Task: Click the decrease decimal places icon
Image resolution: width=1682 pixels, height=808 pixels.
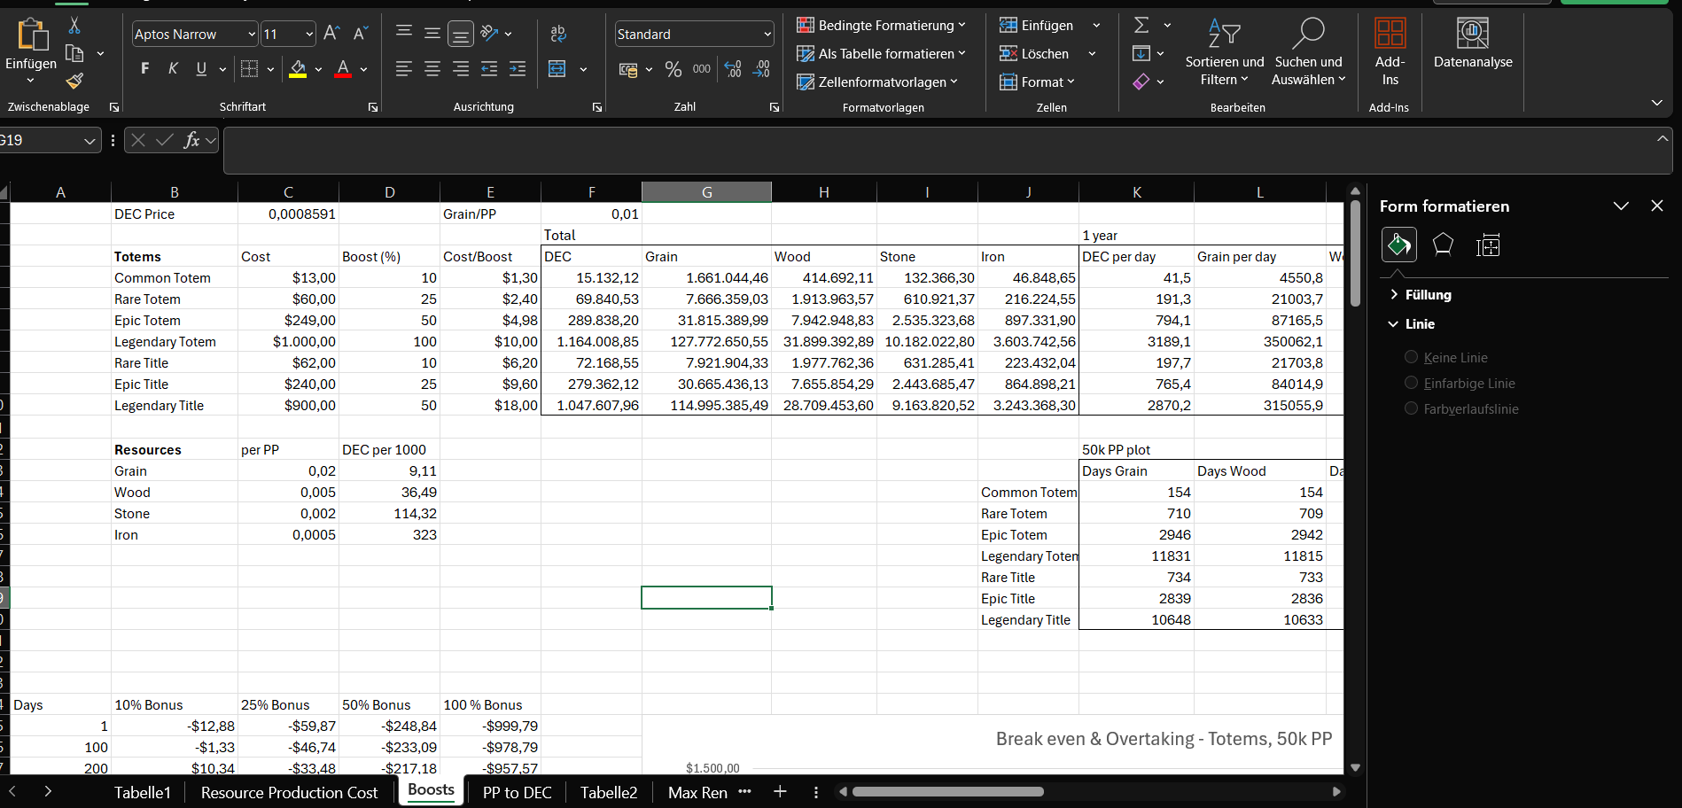Action: click(761, 69)
